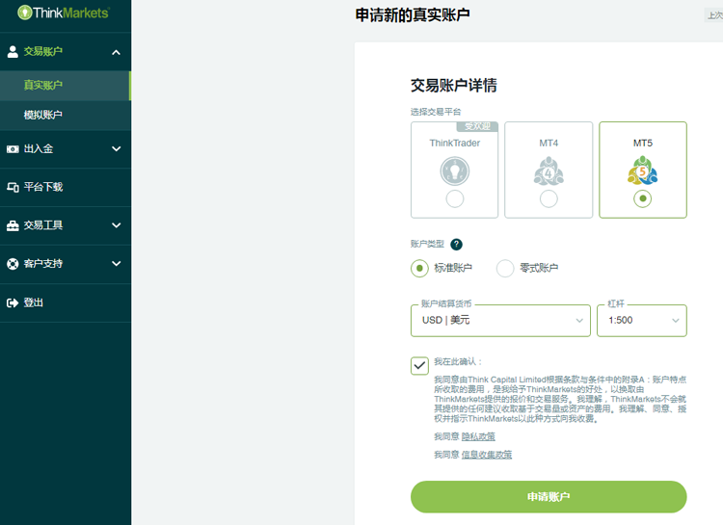
Task: Click the MT5 platform logo icon
Action: coord(642,171)
